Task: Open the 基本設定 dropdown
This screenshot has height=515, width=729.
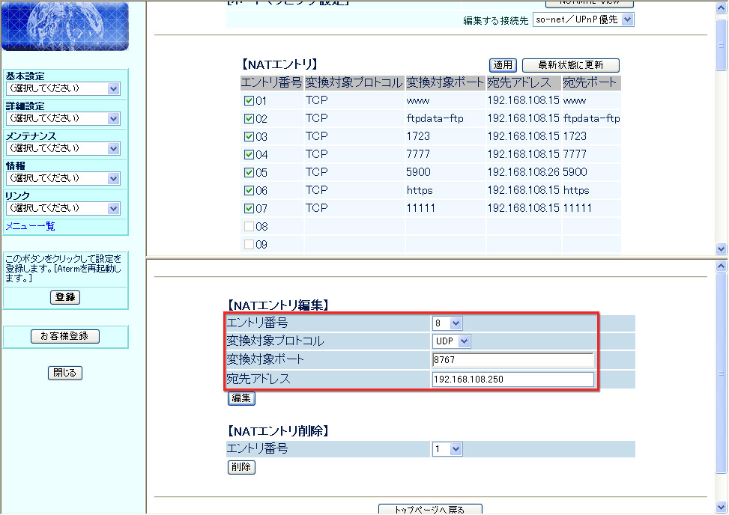Action: [63, 88]
